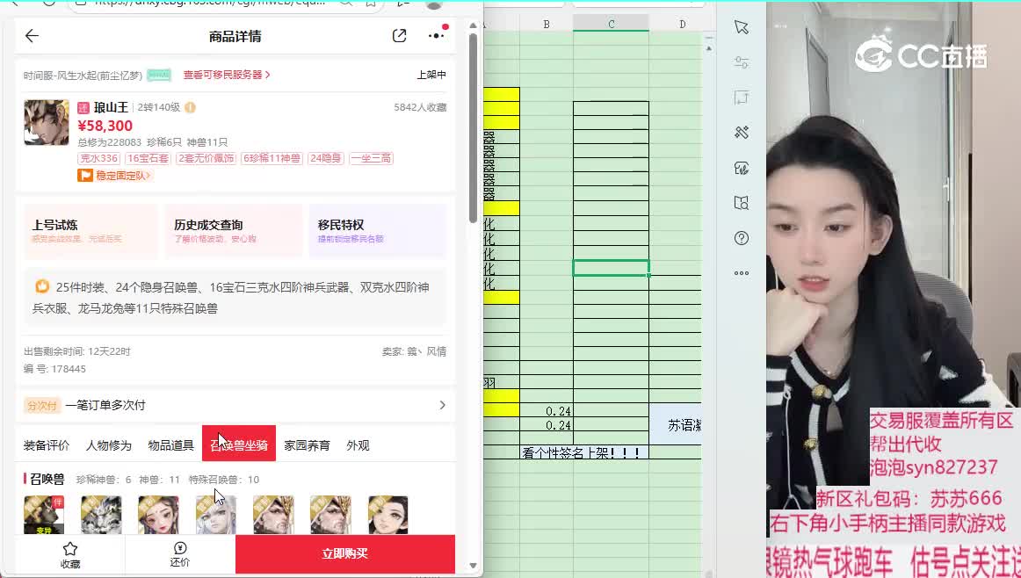
Task: Open the book search icon in the sidebar
Action: point(741,203)
